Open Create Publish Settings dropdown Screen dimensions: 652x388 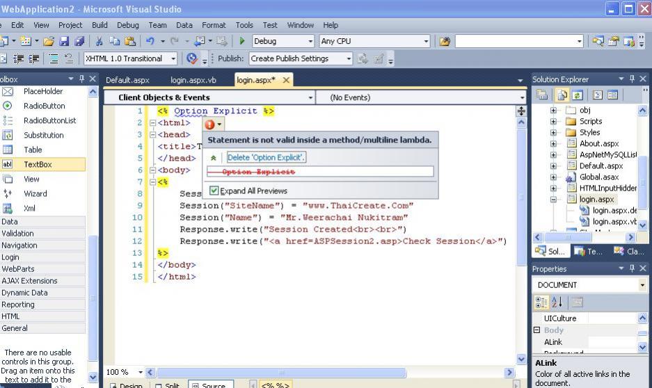coord(349,58)
